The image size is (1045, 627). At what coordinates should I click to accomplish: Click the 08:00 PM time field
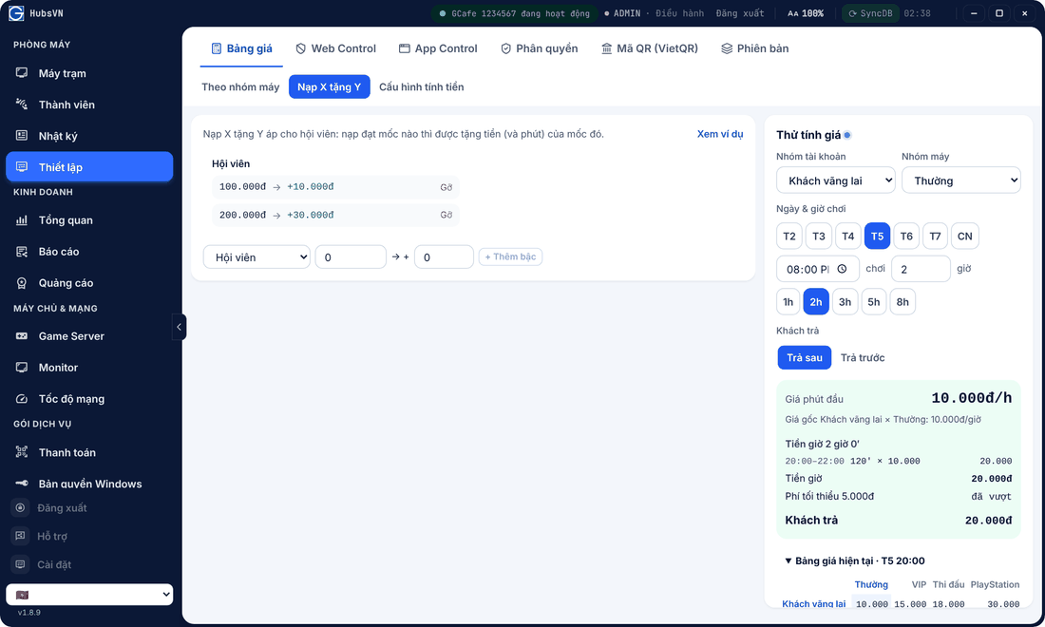click(x=818, y=269)
